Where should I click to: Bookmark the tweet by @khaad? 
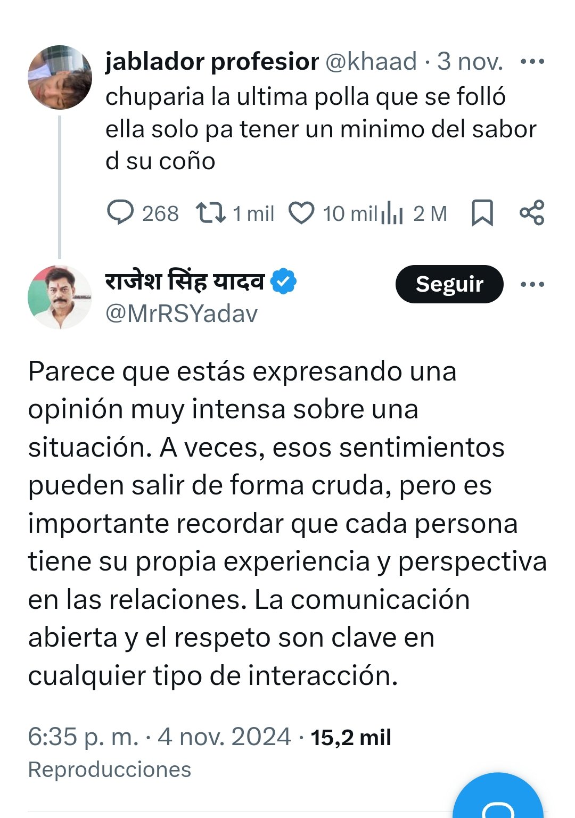pyautogui.click(x=482, y=213)
